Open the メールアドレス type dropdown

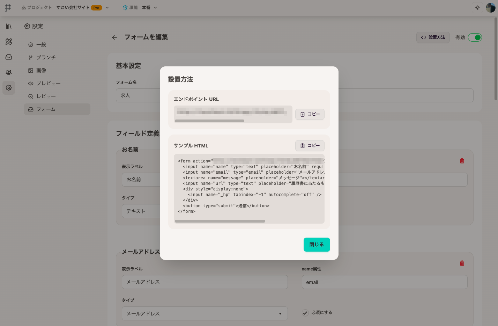[x=205, y=313]
